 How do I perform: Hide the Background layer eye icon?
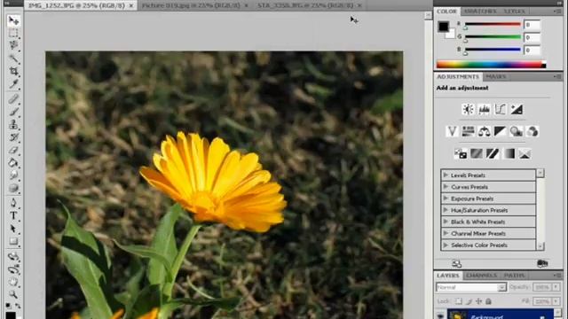tap(440, 315)
